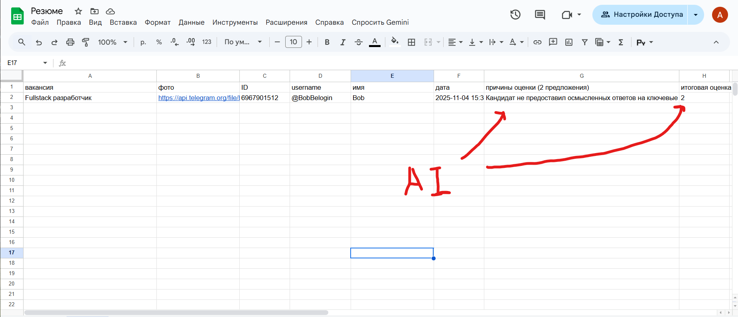Expand the font family dropdown

coord(243,42)
